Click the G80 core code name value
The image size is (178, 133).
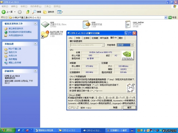click(x=90, y=55)
